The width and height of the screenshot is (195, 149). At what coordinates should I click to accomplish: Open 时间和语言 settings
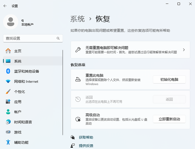(x=33, y=122)
